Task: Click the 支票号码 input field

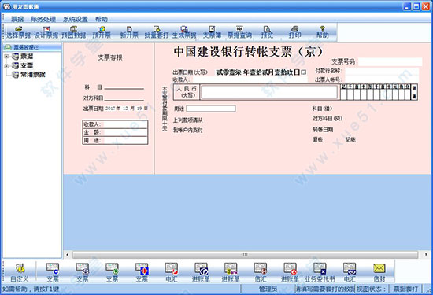Action: (390, 62)
